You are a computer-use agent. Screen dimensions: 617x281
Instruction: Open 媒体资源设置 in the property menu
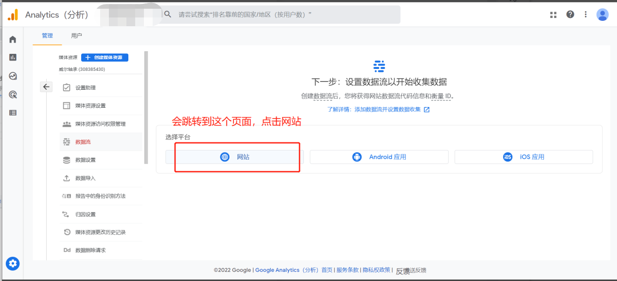(x=90, y=106)
